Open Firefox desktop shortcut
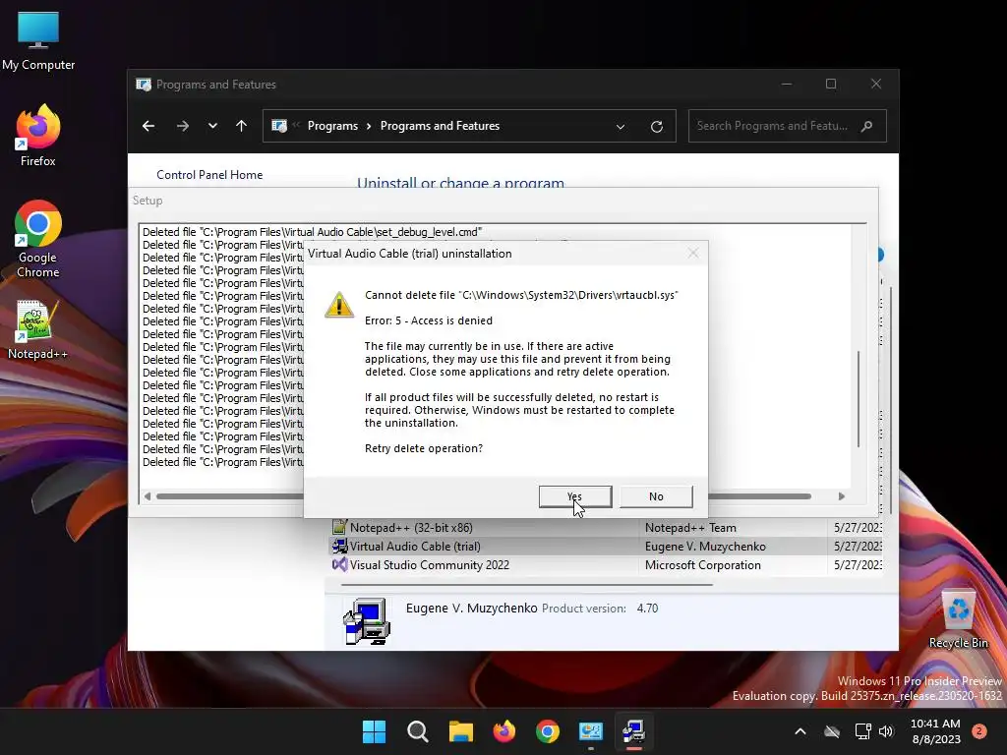 [38, 136]
